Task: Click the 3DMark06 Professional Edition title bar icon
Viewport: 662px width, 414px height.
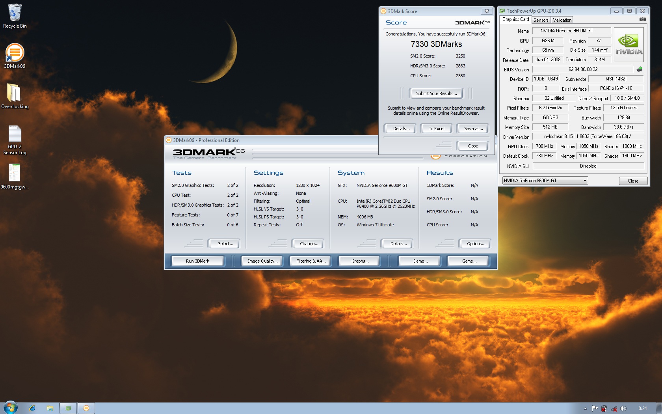Action: tap(169, 140)
